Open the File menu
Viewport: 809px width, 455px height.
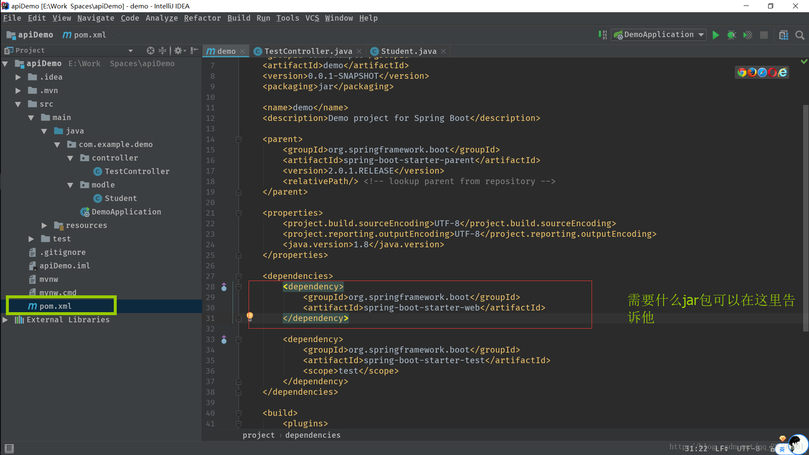(x=12, y=18)
